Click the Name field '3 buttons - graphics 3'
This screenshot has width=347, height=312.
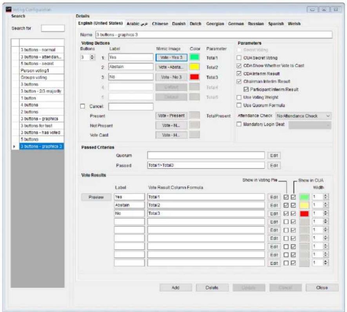pos(214,35)
